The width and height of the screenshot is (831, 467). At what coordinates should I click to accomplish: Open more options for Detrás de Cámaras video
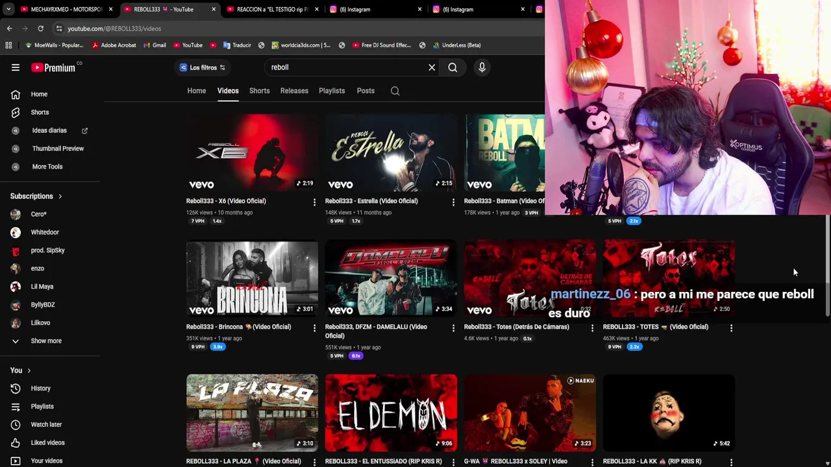[x=592, y=328]
